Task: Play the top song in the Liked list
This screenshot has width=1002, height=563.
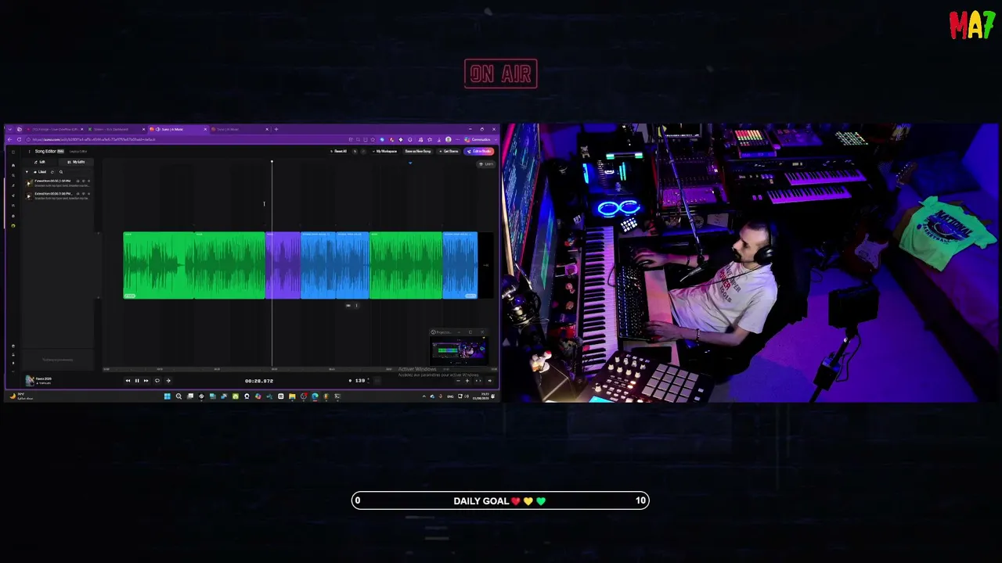Action: pos(30,183)
